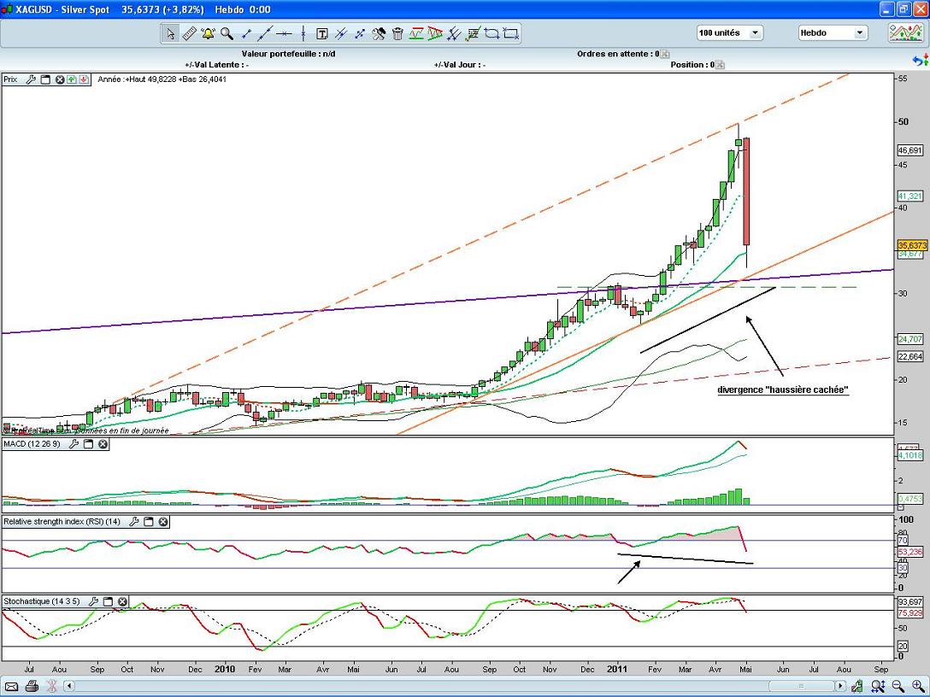This screenshot has height=697, width=930.
Task: Click the indicators chart button top right
Action: [x=904, y=33]
